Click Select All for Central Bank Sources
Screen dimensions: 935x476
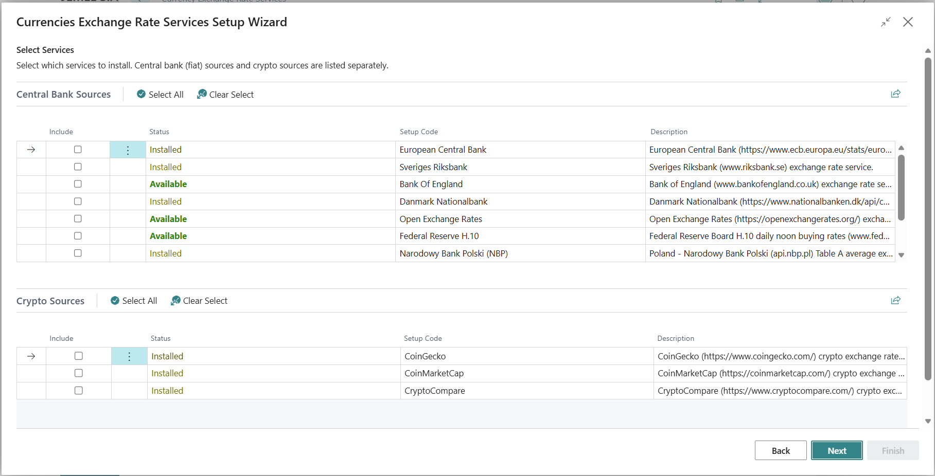tap(160, 95)
